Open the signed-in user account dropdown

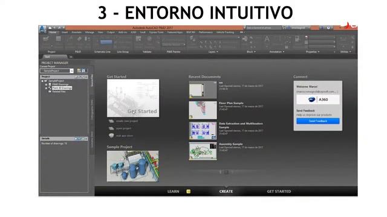[298, 28]
